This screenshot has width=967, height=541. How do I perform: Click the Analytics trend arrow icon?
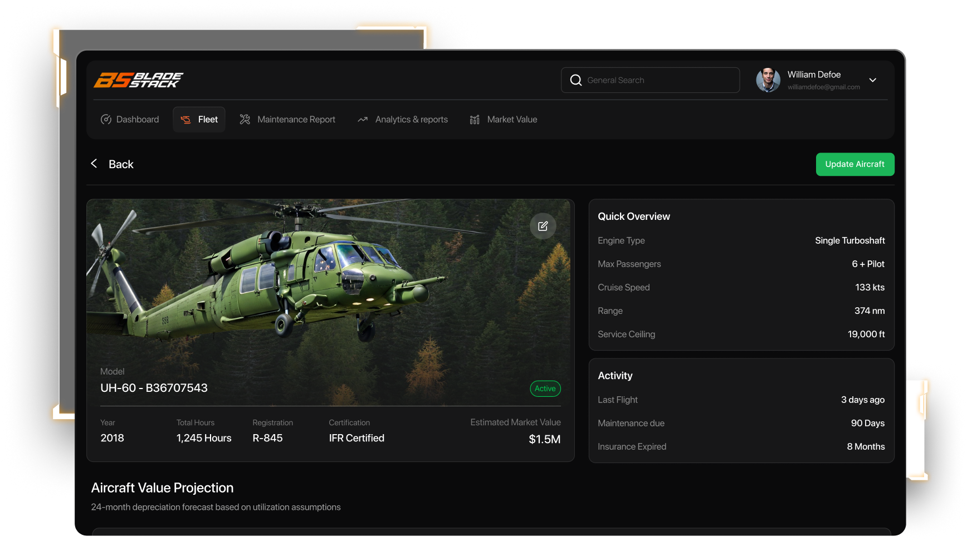pyautogui.click(x=363, y=120)
